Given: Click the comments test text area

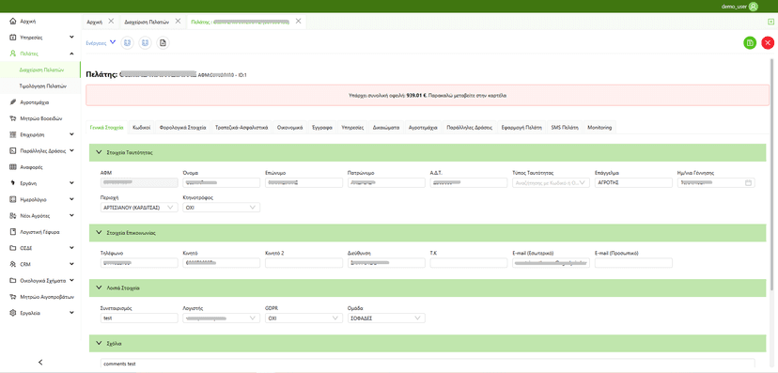Looking at the screenshot, I should pyautogui.click(x=428, y=364).
